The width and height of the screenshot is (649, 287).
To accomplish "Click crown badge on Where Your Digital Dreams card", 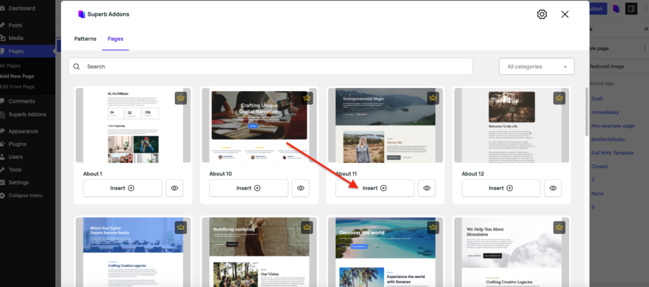I will tap(181, 227).
